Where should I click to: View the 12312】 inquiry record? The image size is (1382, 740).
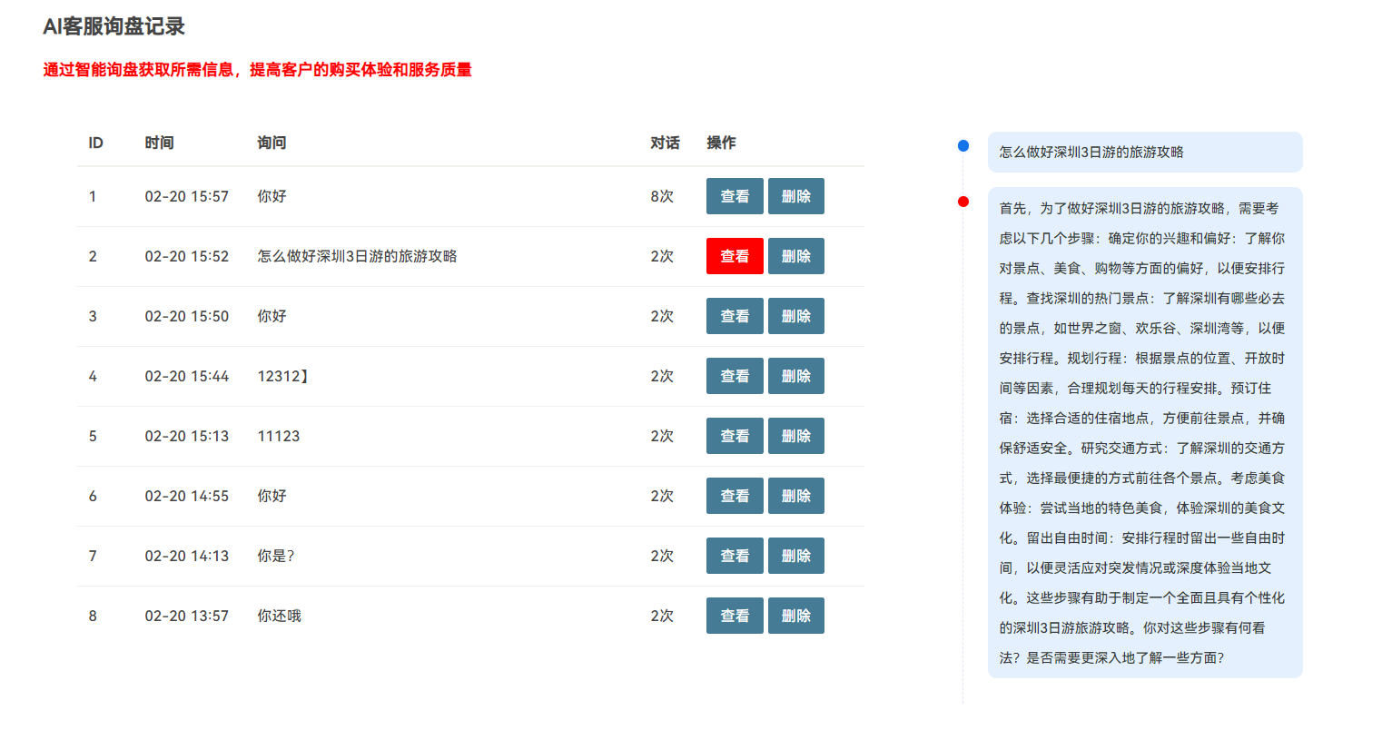coord(734,376)
